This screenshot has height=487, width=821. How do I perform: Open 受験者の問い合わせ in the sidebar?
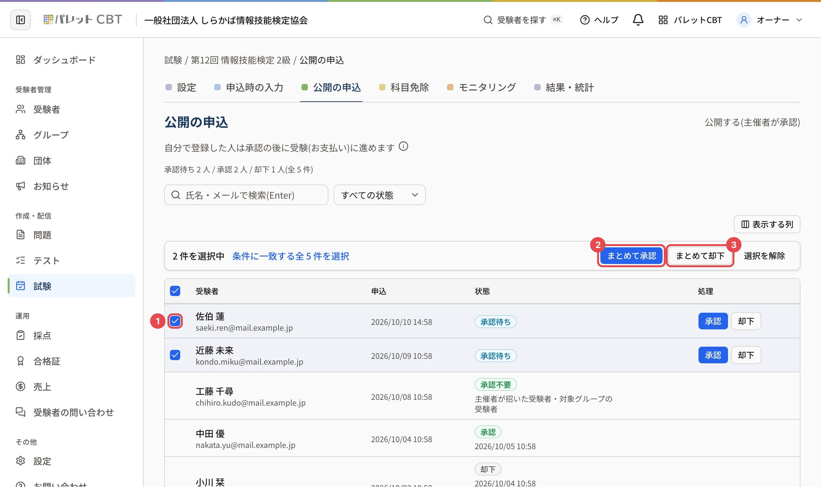(72, 412)
